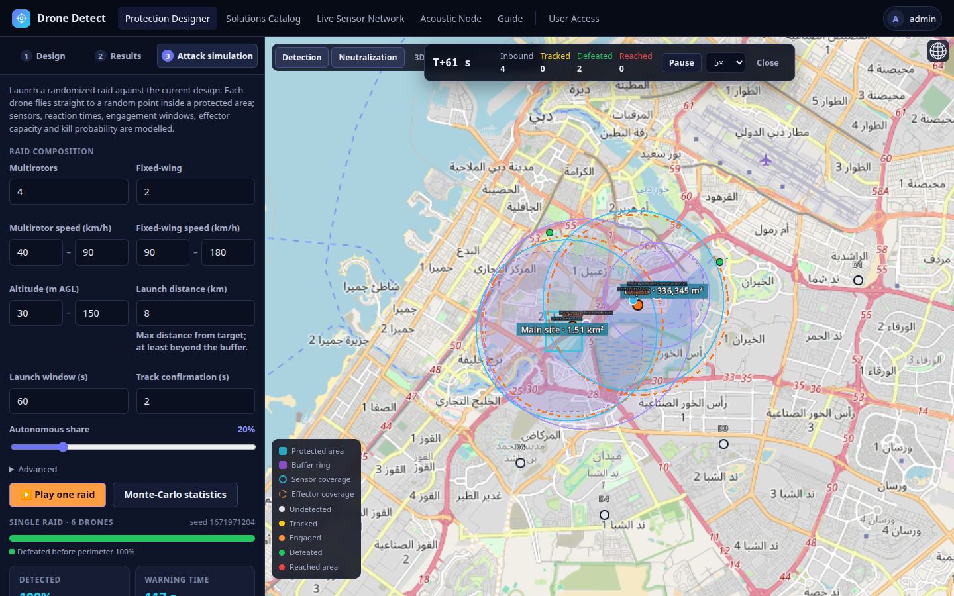The image size is (954, 596).
Task: Adjust the Autonomous share slider
Action: (132, 447)
